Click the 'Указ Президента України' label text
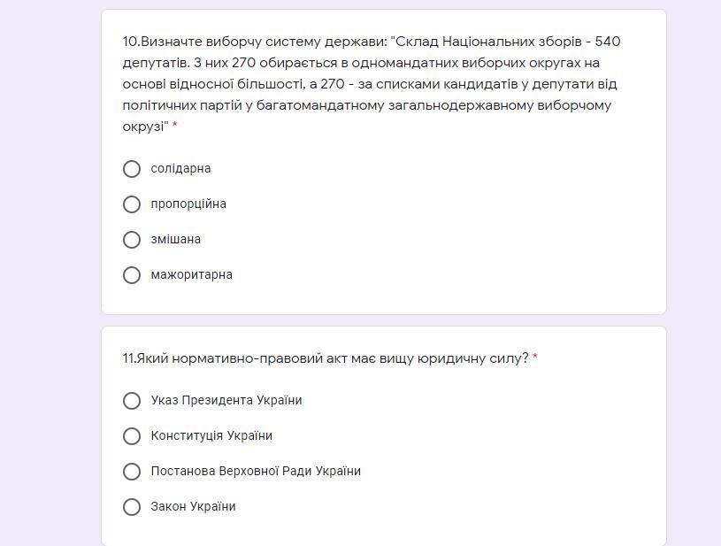Image resolution: width=721 pixels, height=546 pixels. 226,400
